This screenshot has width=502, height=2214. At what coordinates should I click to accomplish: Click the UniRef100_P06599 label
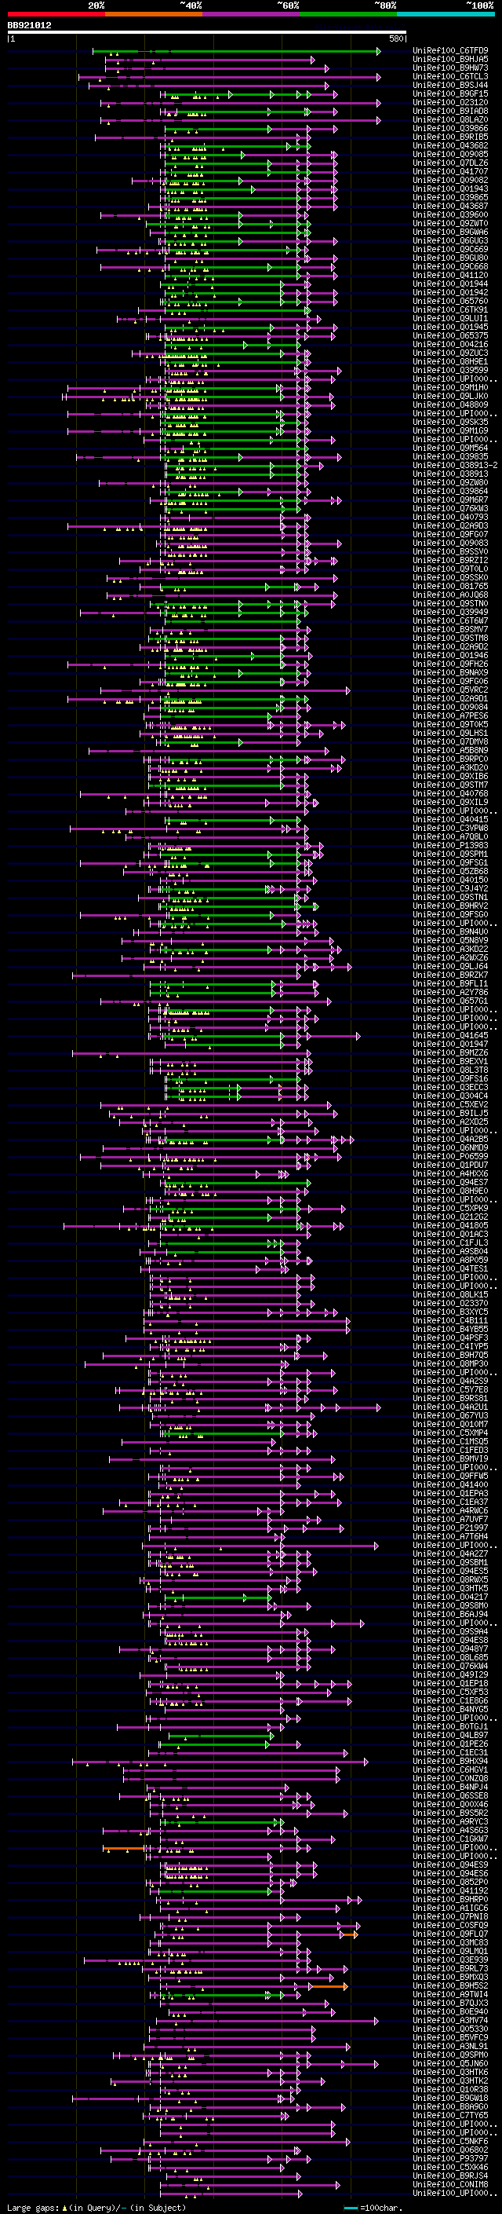click(x=450, y=1156)
